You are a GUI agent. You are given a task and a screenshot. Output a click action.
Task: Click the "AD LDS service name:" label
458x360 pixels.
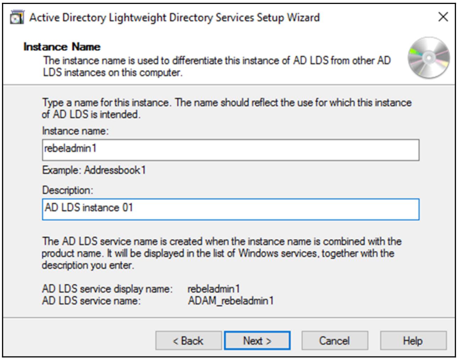[91, 301]
